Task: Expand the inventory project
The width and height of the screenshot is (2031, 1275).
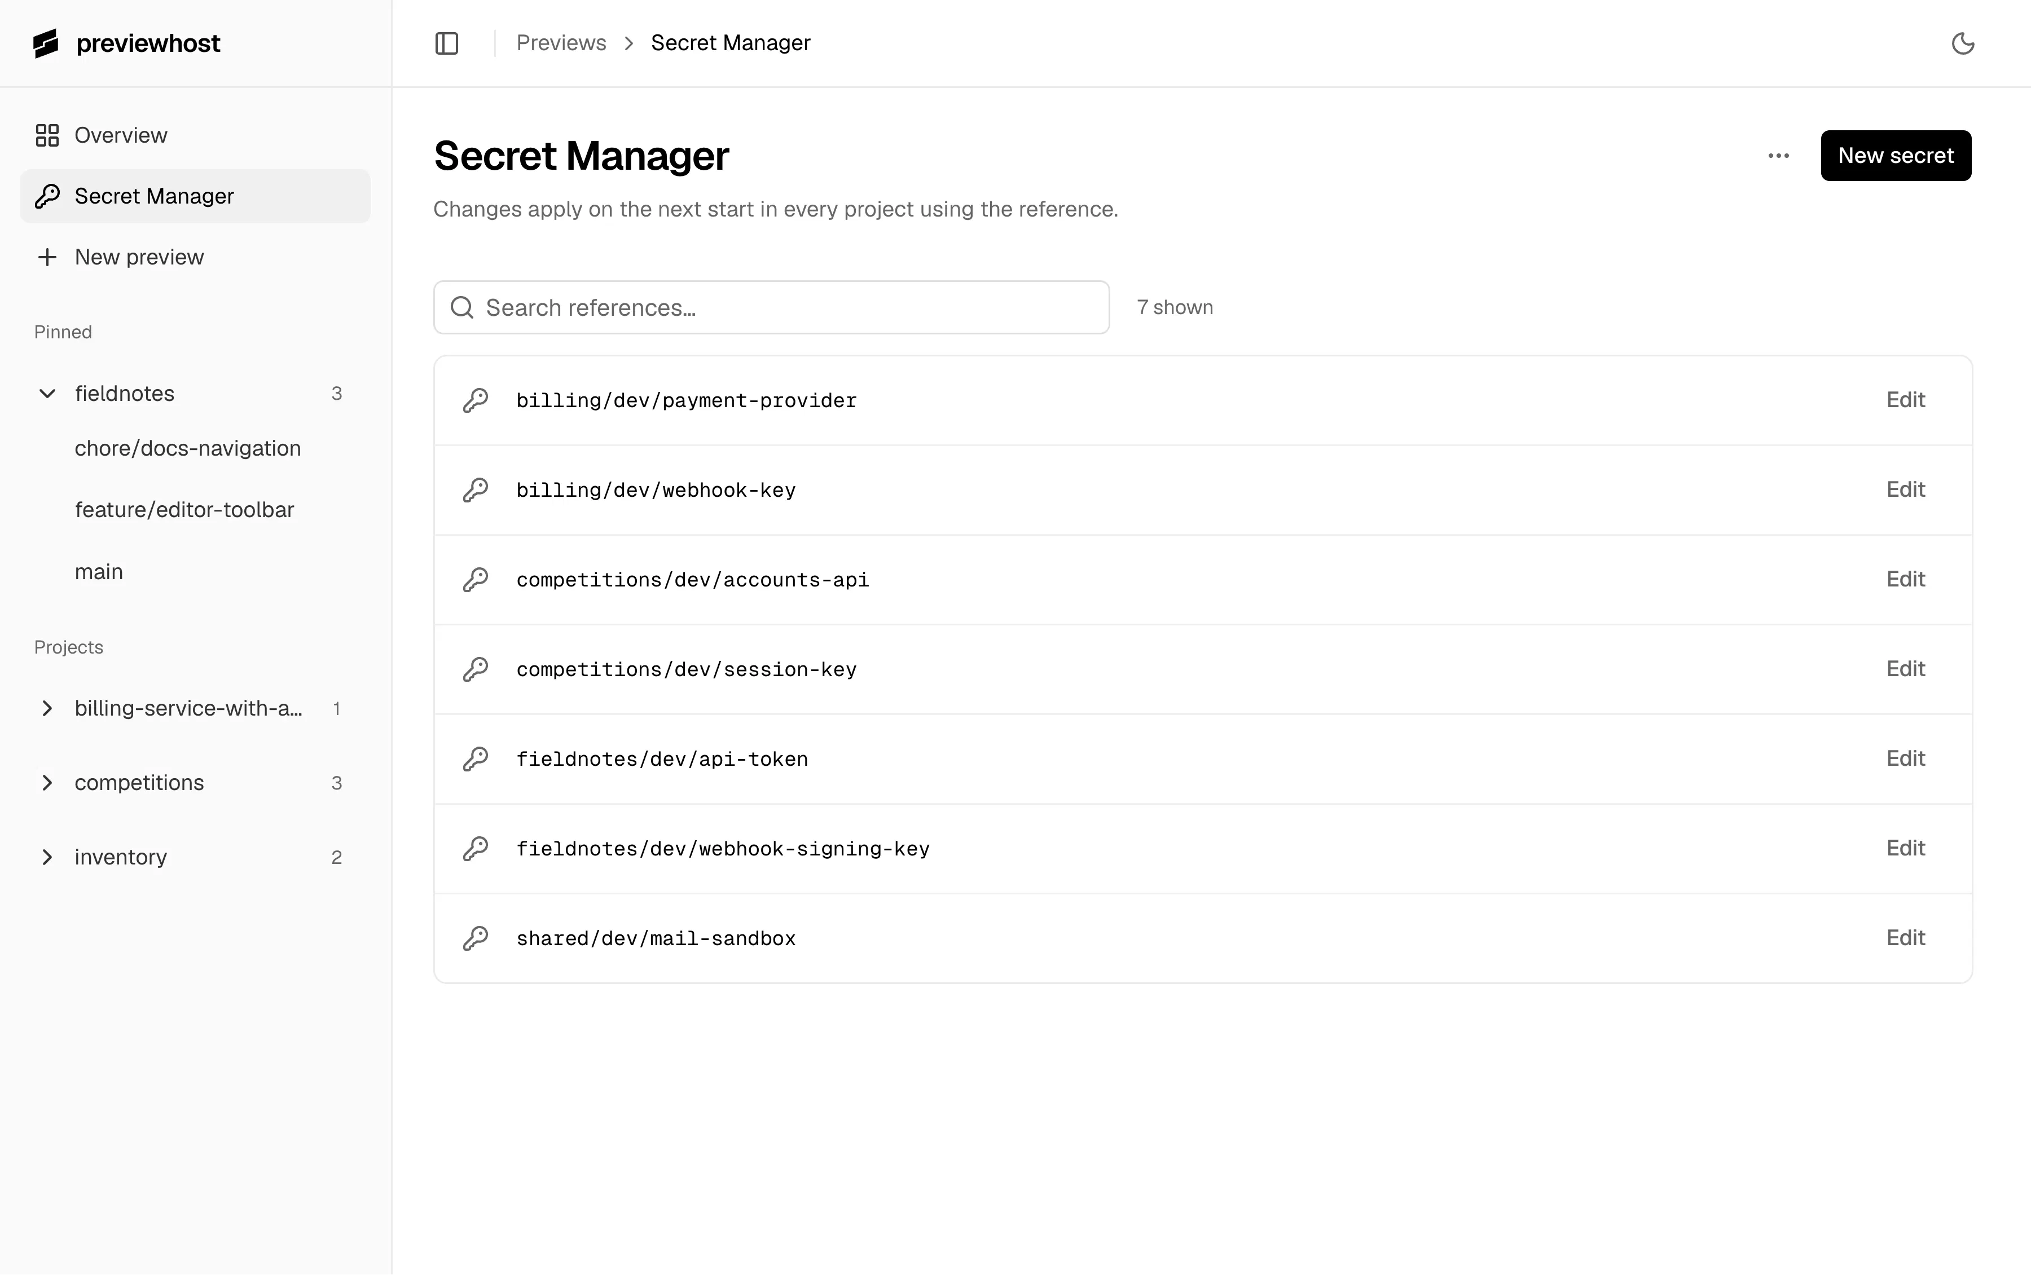Action: coord(47,857)
